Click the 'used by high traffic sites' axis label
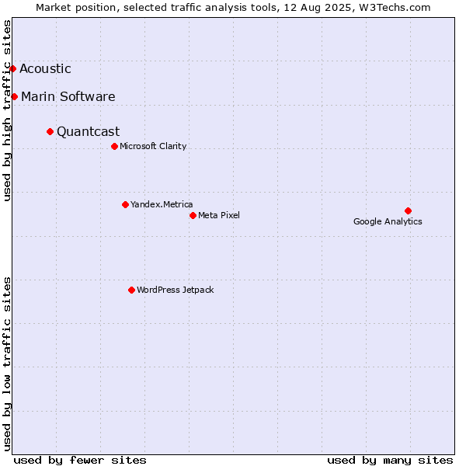Viewport: 466px width, 466px height. pos(6,110)
